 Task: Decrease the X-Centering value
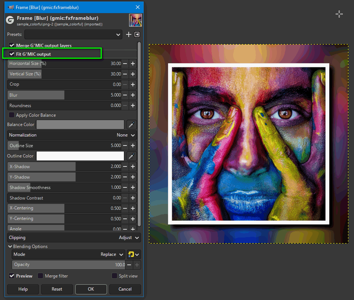[125, 208]
